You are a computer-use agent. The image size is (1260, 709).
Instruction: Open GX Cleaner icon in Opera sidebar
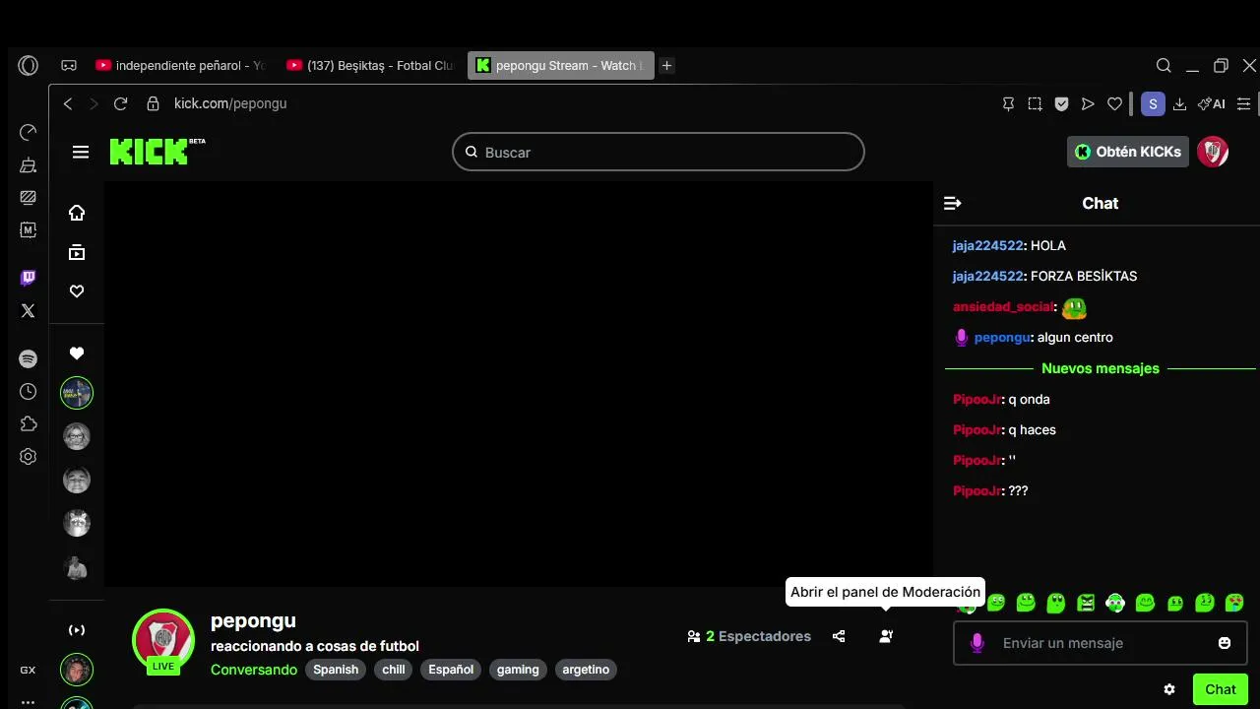click(x=28, y=164)
